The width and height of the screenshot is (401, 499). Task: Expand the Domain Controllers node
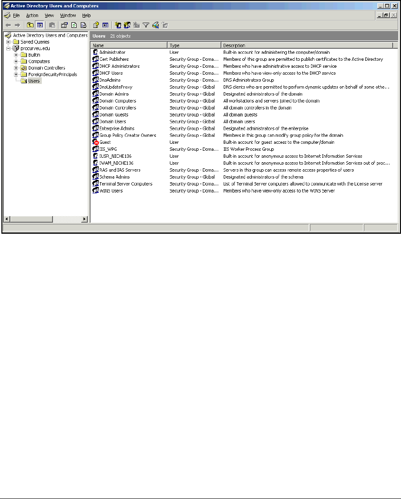point(16,68)
